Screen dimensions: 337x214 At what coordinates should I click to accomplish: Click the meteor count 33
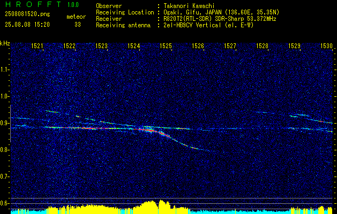tap(78, 25)
